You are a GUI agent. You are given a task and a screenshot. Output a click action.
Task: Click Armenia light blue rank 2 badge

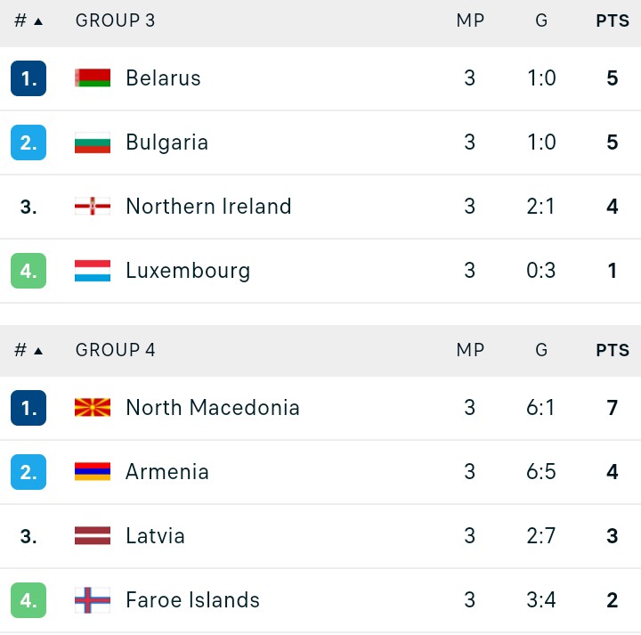(28, 472)
